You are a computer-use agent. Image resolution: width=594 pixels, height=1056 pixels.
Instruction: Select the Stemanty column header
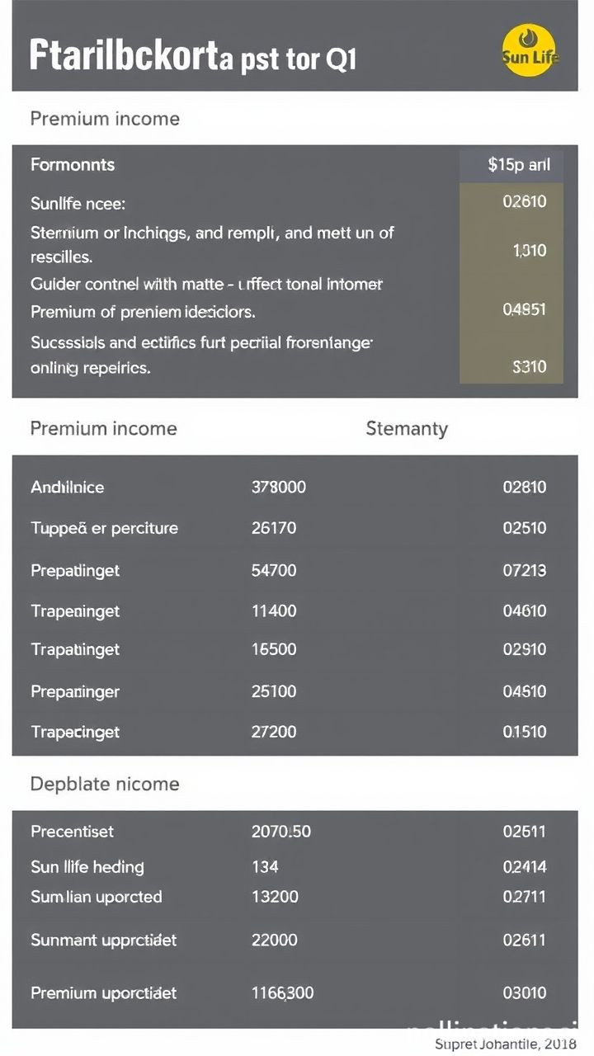click(x=406, y=428)
